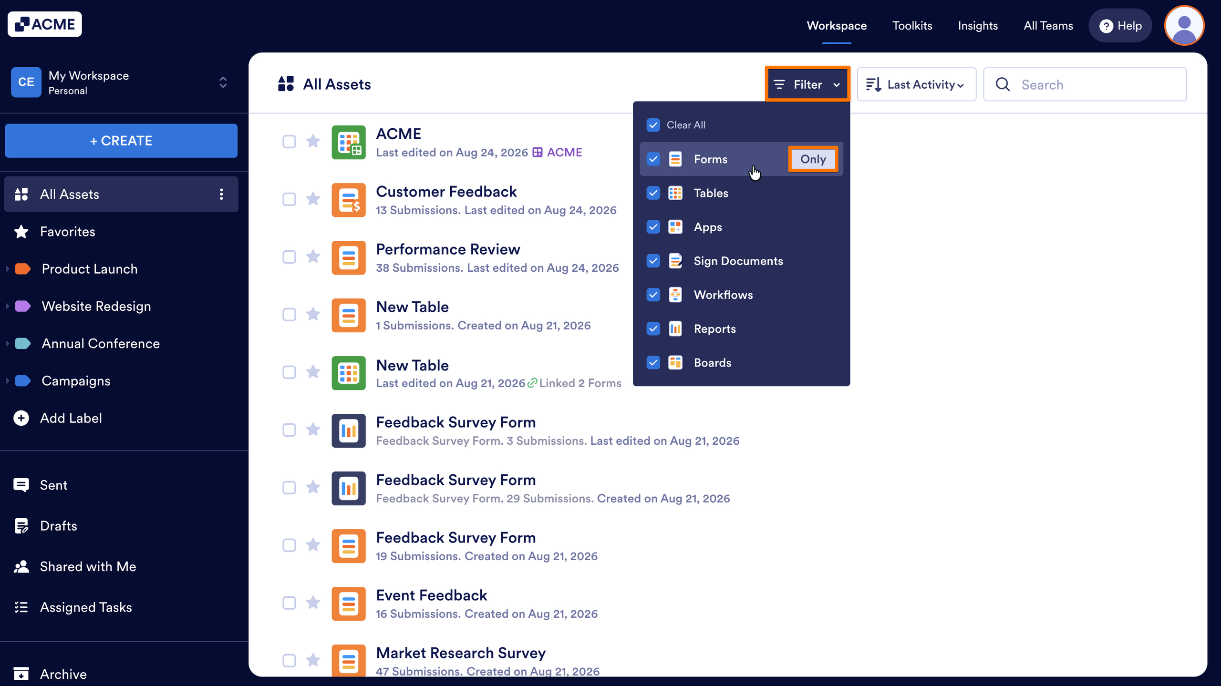This screenshot has width=1221, height=686.
Task: Click the Market Research Survey icon
Action: 349,660
